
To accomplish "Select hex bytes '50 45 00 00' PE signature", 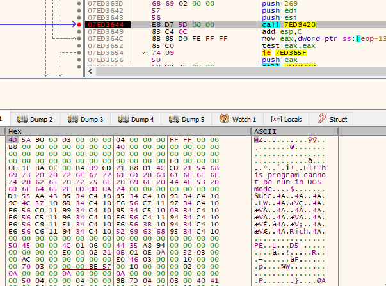I will 33,246.
